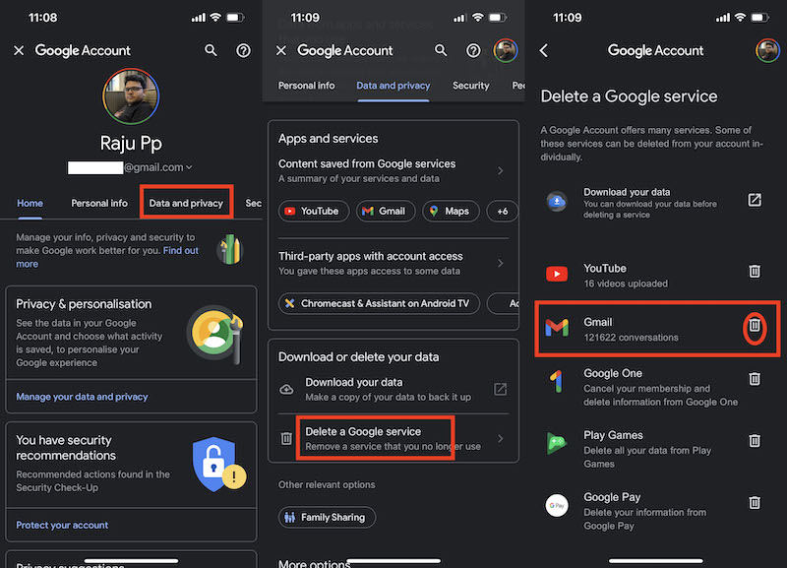Viewport: 787px width, 568px height.
Task: Delete YouTube service via trash icon
Action: click(755, 272)
